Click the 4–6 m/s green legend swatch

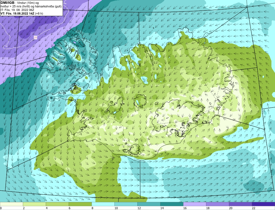coord(57,204)
